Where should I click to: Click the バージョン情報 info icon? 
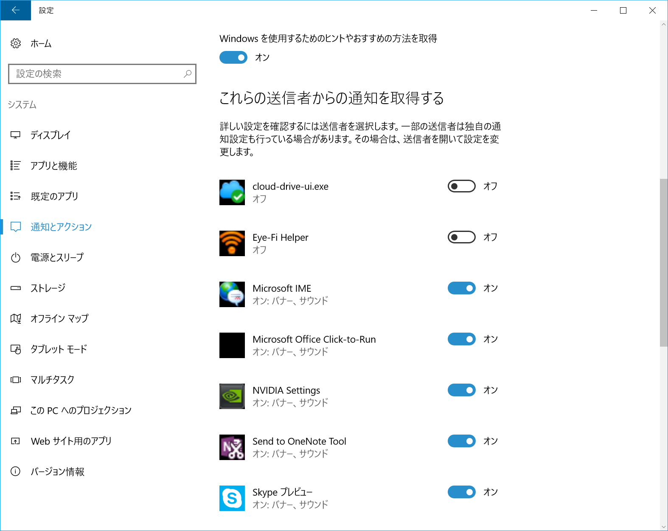(16, 472)
